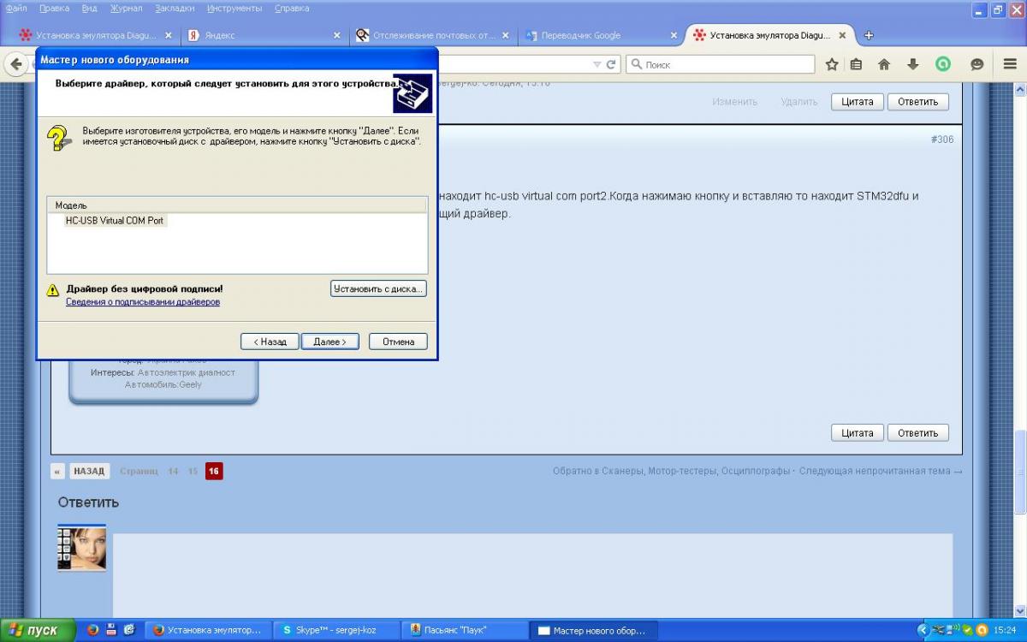Screen dimensions: 1027x642
Task: Click Firefox quick launch icon in taskbar
Action: point(93,630)
